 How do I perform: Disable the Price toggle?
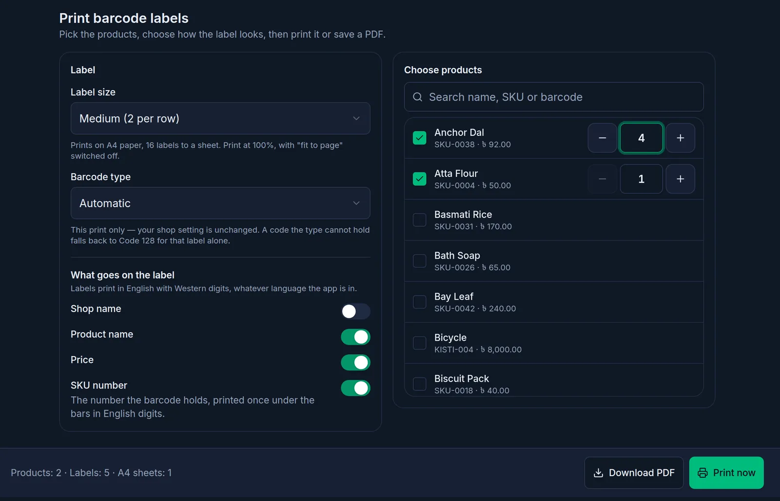tap(355, 363)
